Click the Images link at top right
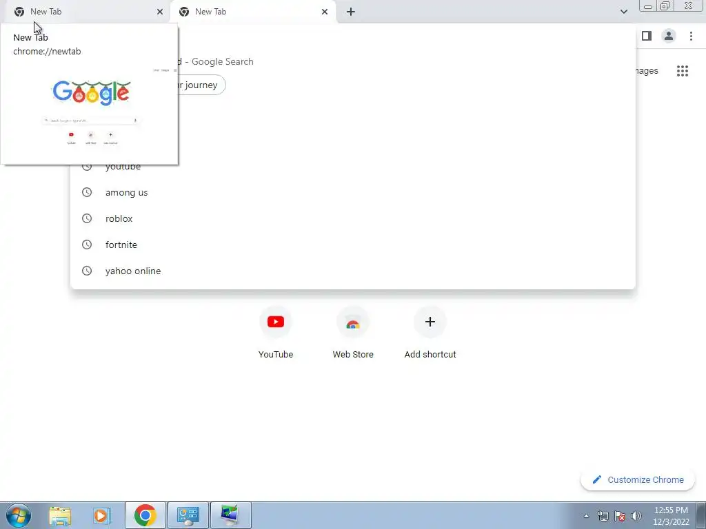The image size is (706, 529). click(x=647, y=71)
